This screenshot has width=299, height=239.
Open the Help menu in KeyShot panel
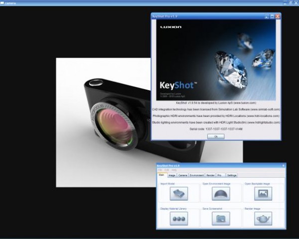174,170
